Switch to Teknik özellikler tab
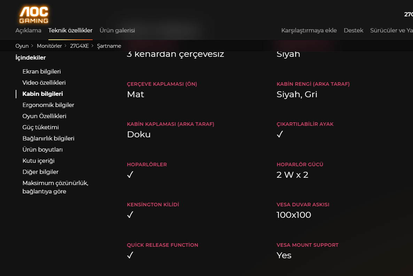 70,30
